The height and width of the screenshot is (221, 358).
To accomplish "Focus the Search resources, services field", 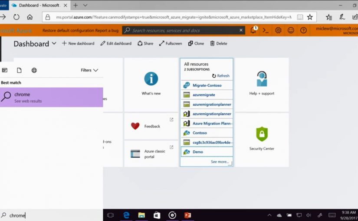I will (184, 30).
